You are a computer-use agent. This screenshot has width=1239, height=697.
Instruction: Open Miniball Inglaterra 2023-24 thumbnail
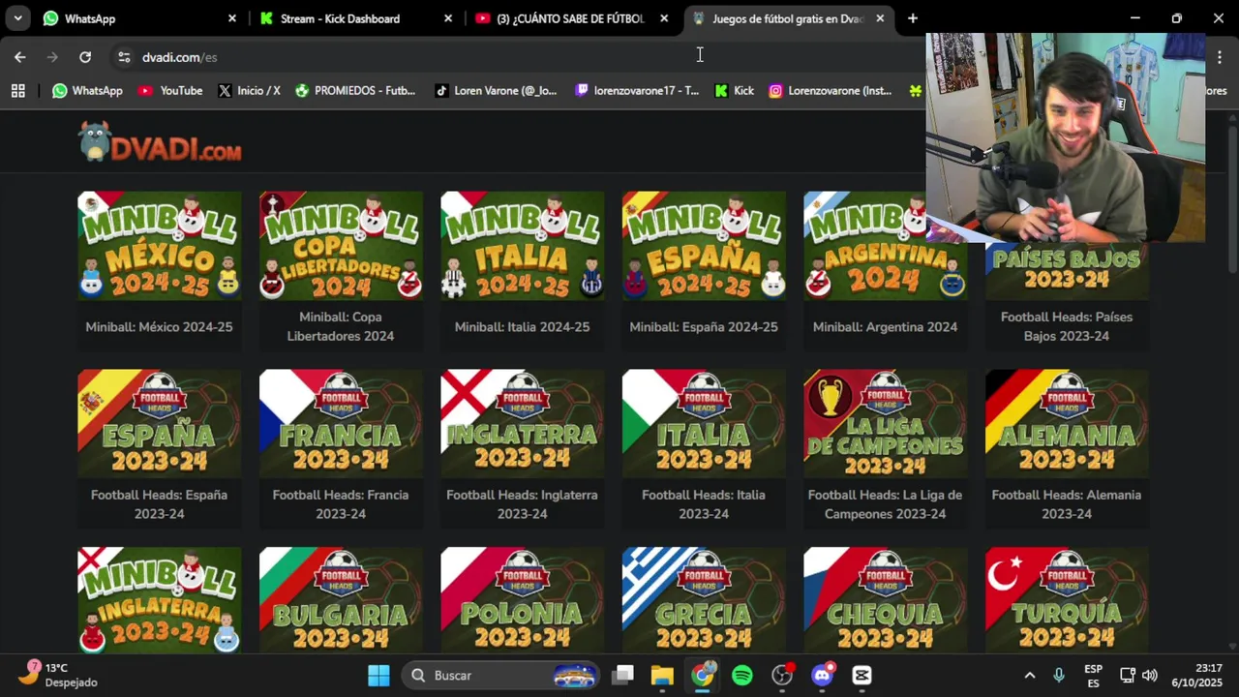tap(159, 600)
